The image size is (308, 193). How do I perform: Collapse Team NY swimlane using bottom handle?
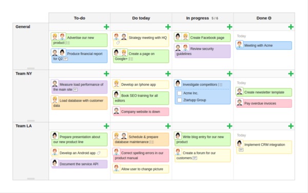(x=31, y=121)
